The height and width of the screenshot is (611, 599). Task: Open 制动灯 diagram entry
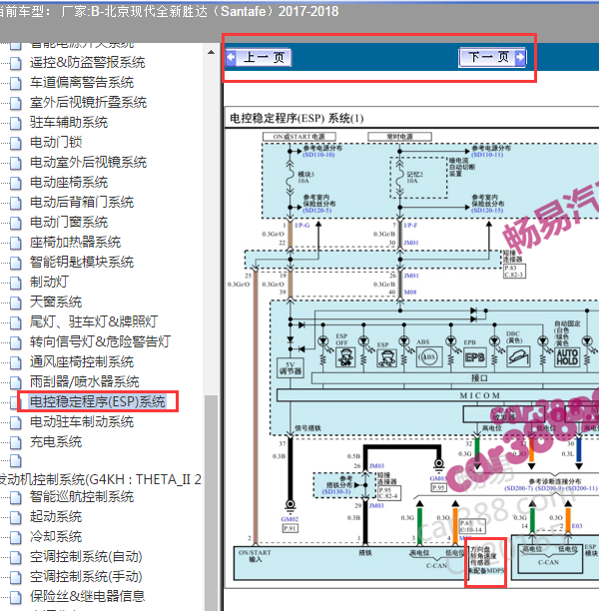(x=50, y=282)
